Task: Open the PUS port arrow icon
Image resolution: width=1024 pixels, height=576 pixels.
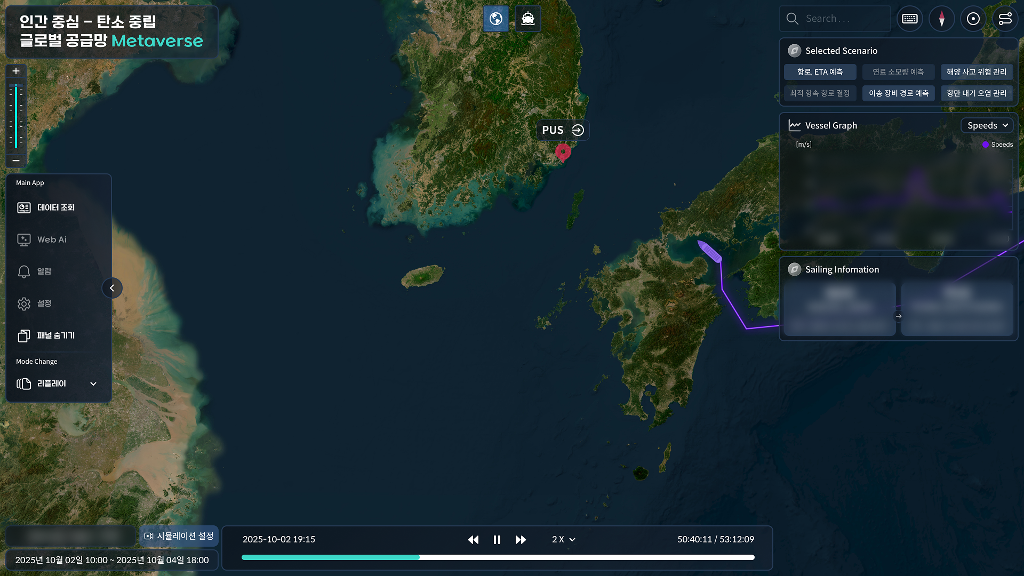Action: click(x=578, y=130)
